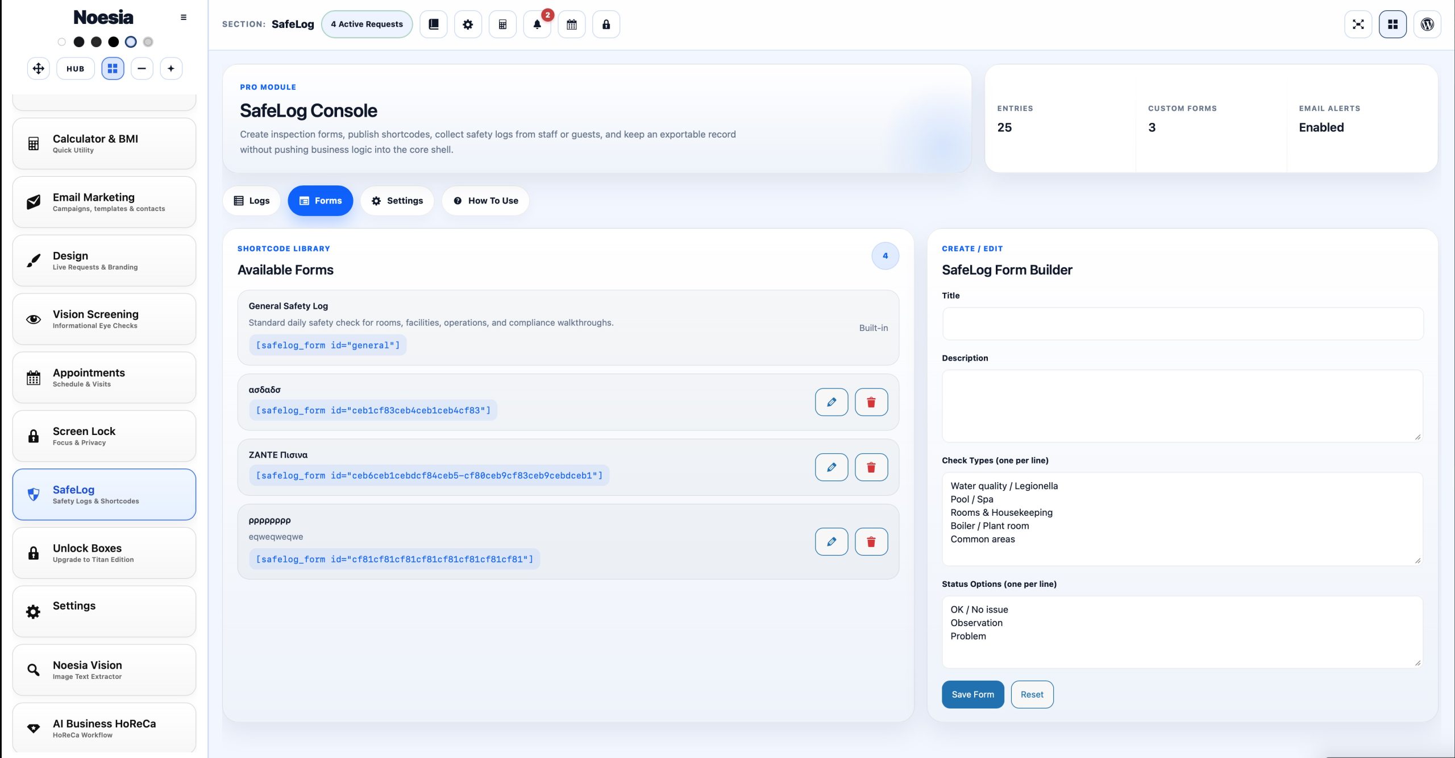Click the Reset button
Image resolution: width=1455 pixels, height=758 pixels.
(1032, 694)
